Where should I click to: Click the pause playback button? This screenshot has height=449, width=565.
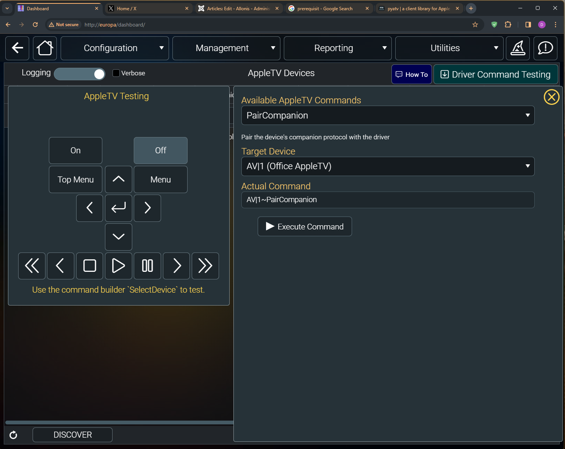coord(147,266)
